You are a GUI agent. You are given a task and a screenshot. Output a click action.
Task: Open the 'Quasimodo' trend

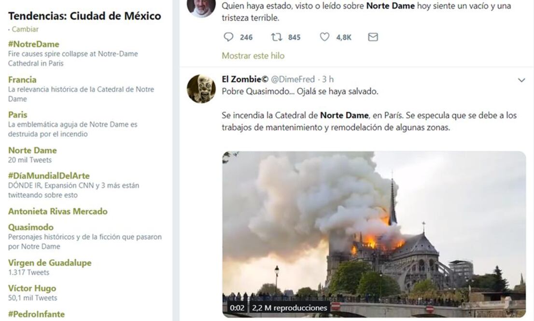click(31, 227)
